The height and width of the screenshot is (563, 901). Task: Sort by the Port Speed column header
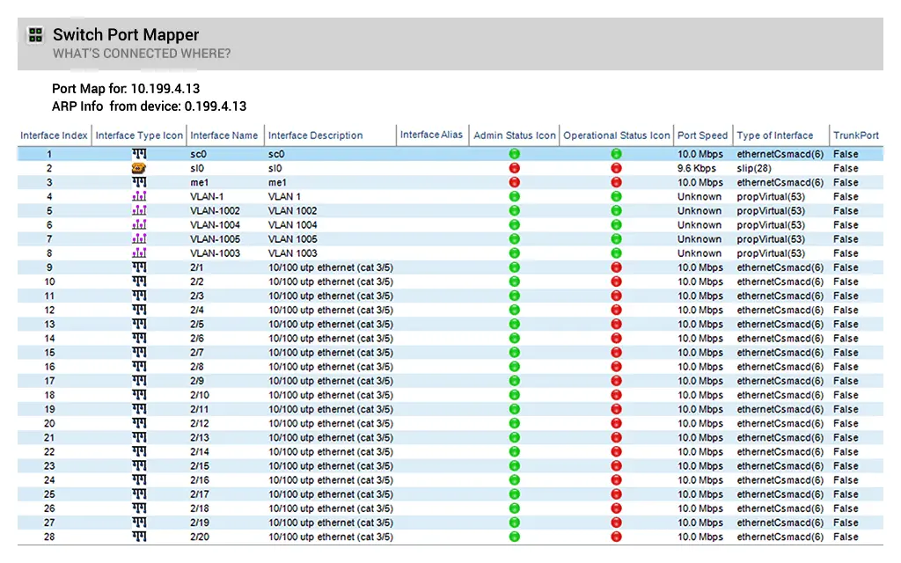pyautogui.click(x=702, y=135)
